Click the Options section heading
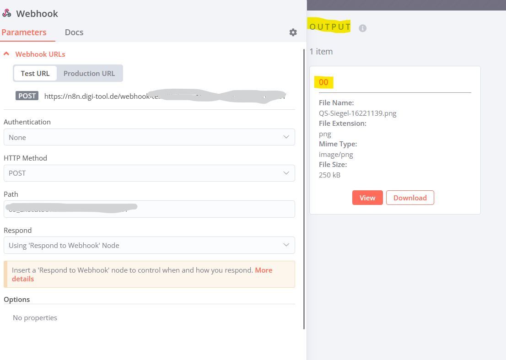 pos(17,299)
